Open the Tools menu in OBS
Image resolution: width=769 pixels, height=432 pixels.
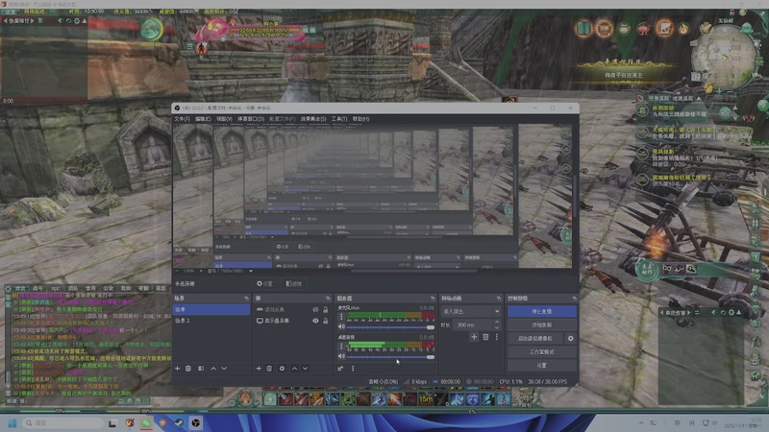(339, 119)
